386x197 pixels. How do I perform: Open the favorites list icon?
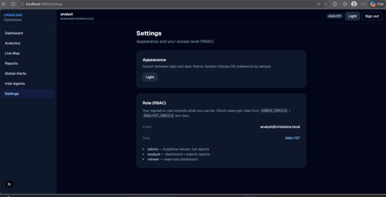[345, 4]
